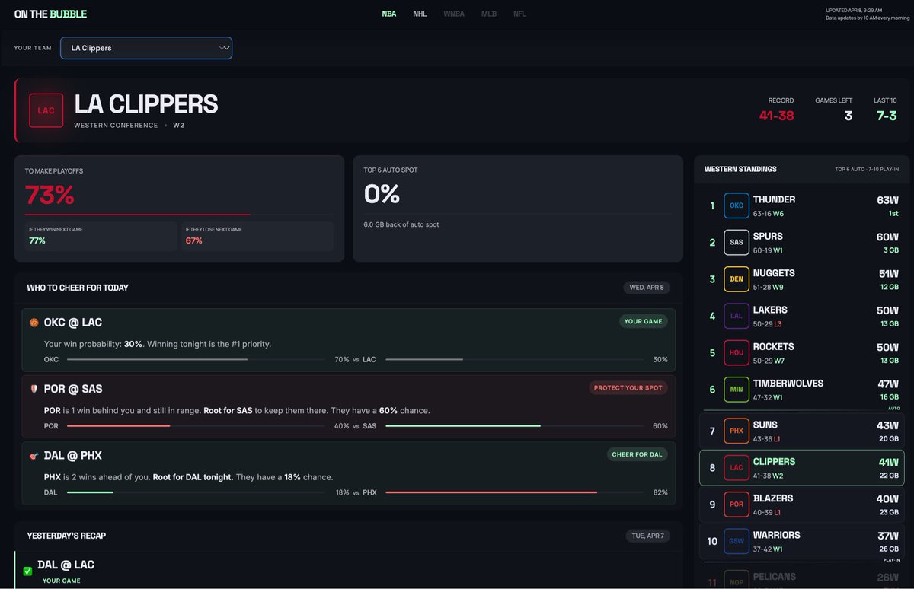Viewport: 914px width, 589px height.
Task: Open the NFL tab
Action: pyautogui.click(x=519, y=14)
